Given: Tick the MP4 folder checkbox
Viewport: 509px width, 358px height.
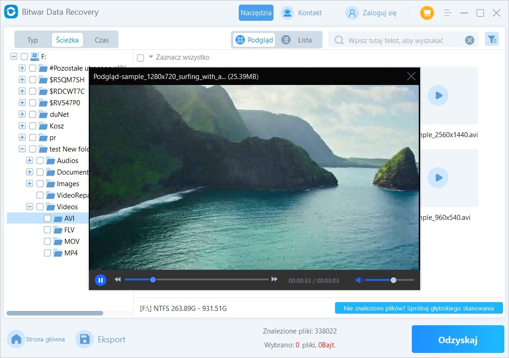Looking at the screenshot, I should pyautogui.click(x=47, y=253).
